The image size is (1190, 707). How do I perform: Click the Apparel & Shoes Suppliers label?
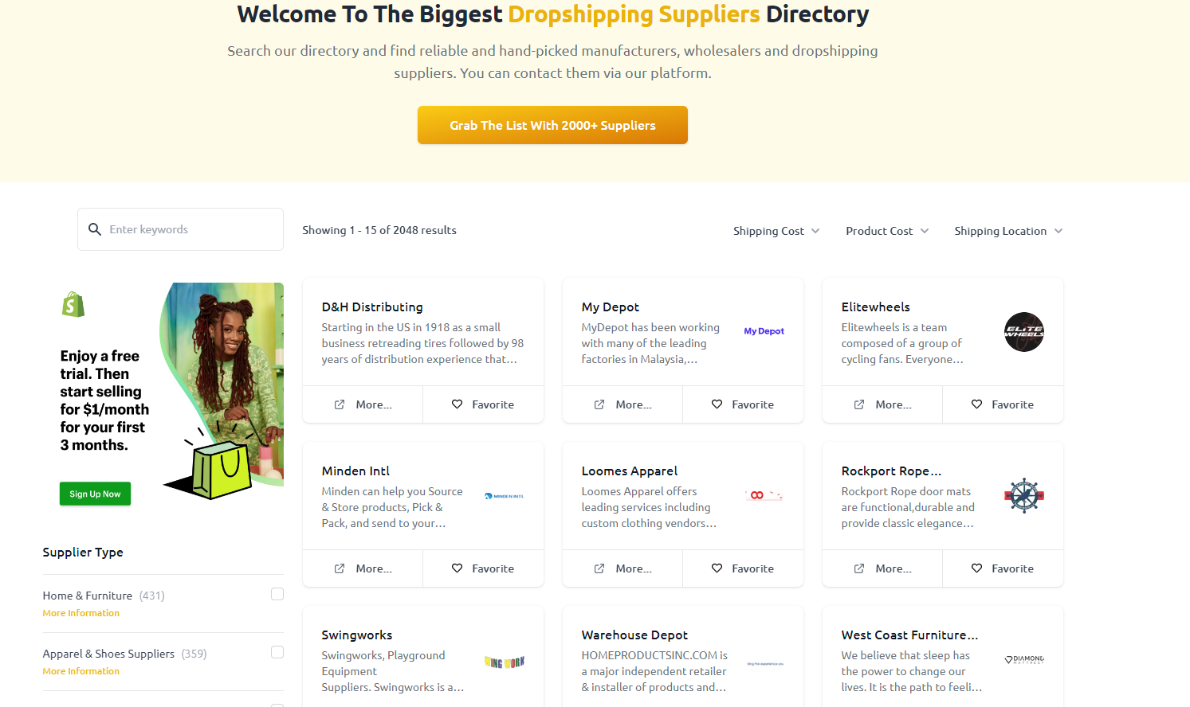pyautogui.click(x=108, y=654)
